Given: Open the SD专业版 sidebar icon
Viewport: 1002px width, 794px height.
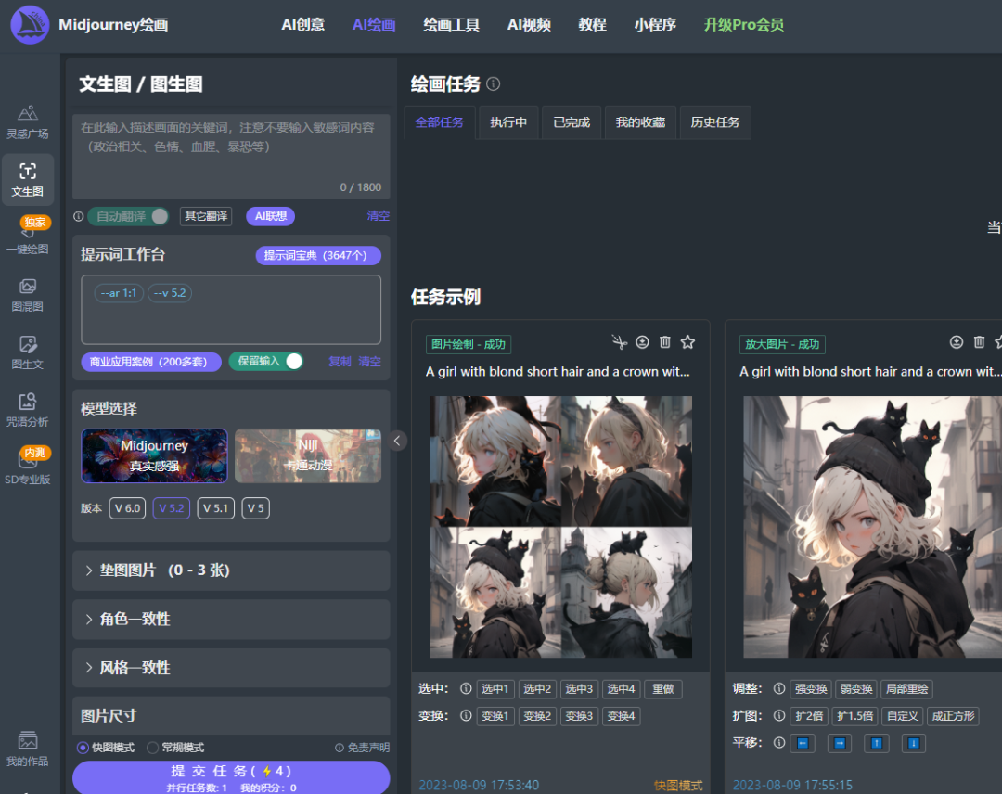Looking at the screenshot, I should pyautogui.click(x=28, y=467).
